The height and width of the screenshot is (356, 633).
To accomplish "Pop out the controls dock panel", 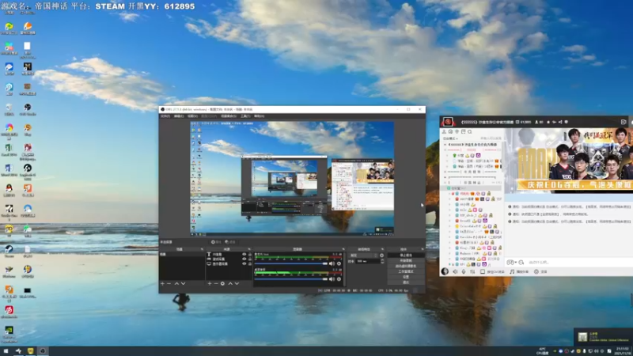I will [423, 249].
